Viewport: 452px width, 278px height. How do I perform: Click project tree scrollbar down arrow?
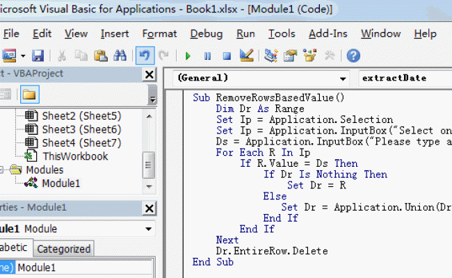click(x=149, y=187)
